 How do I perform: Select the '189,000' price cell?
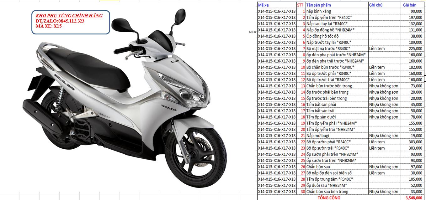click(x=412, y=42)
